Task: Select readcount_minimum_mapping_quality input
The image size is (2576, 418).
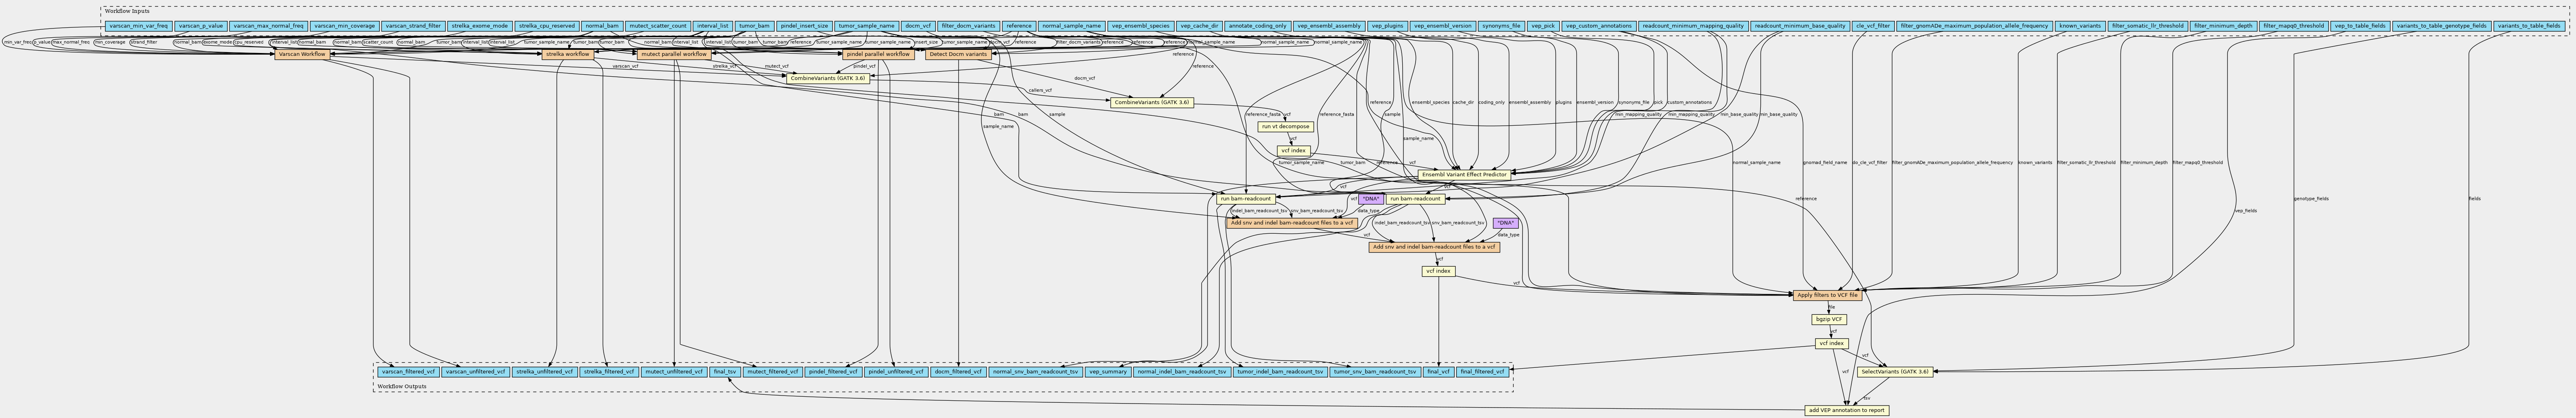Action: 1693,26
